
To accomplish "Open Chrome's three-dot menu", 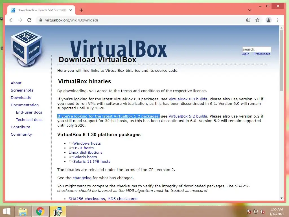I will pos(278,20).
